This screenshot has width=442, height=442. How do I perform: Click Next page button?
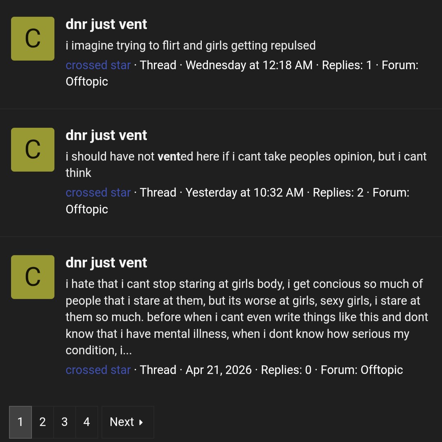[x=128, y=422]
